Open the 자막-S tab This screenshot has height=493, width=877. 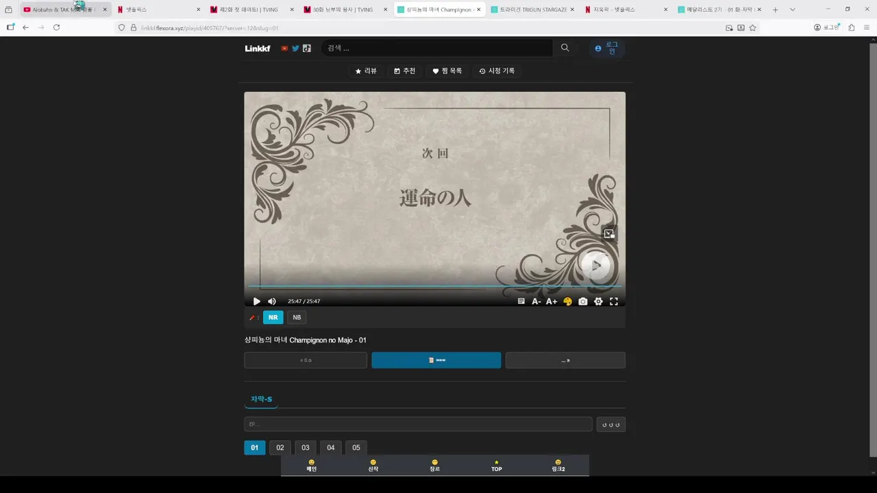point(261,399)
